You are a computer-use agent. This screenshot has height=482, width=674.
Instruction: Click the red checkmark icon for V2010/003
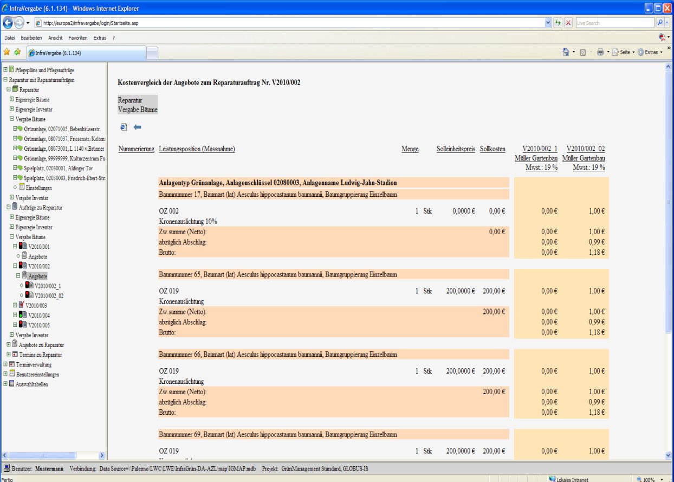click(x=22, y=305)
